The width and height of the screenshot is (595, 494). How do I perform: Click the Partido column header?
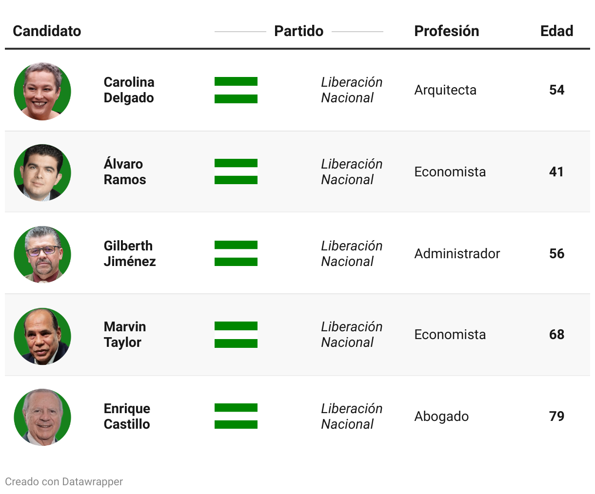299,31
